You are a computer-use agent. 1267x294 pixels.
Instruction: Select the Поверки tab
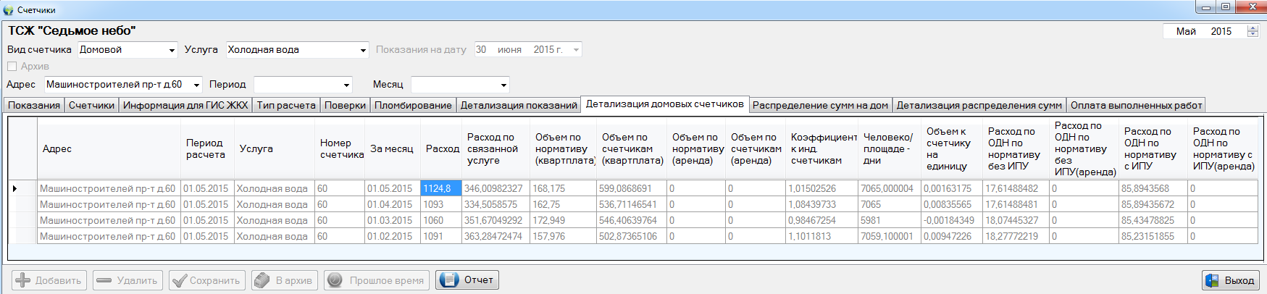345,106
